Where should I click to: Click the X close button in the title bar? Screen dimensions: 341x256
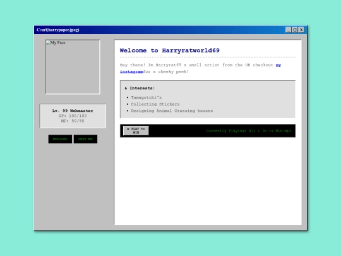coord(301,30)
